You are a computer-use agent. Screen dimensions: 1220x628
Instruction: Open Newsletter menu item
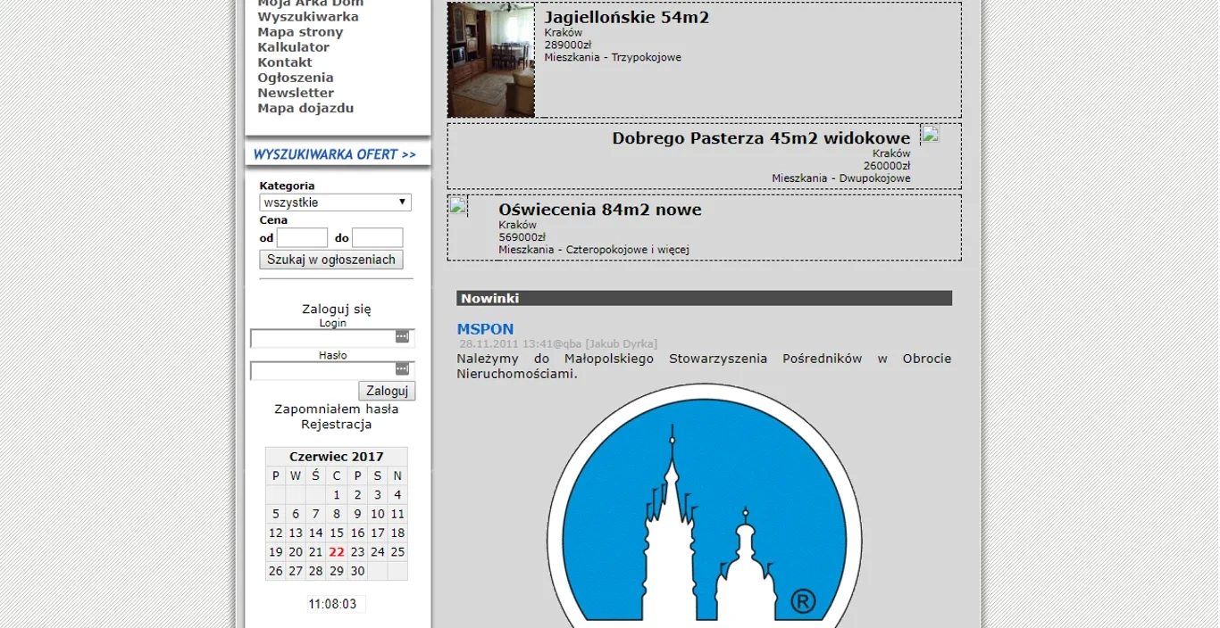pos(296,93)
